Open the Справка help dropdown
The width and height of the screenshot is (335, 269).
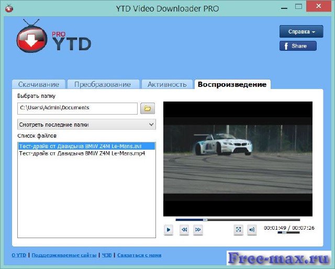point(301,31)
